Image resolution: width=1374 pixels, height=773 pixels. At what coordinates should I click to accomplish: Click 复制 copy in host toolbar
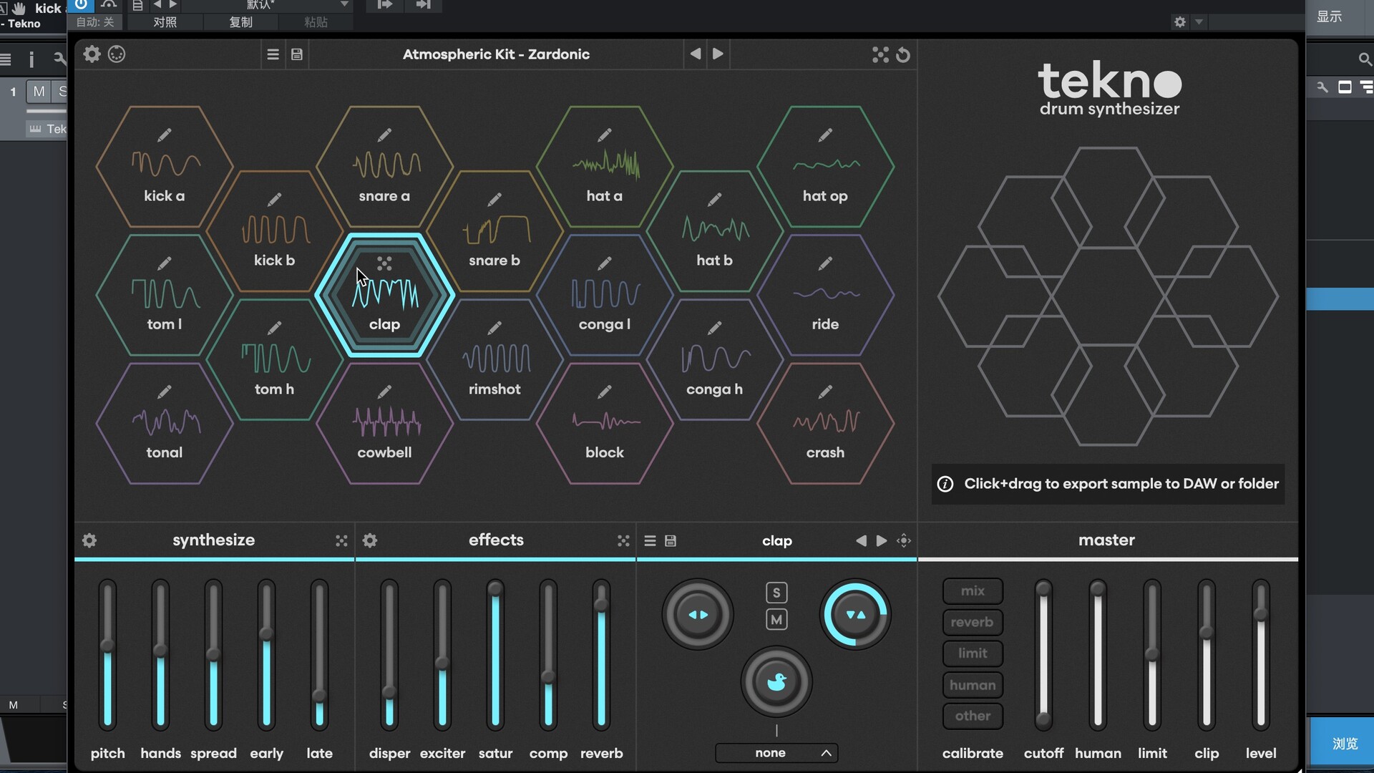pyautogui.click(x=240, y=22)
